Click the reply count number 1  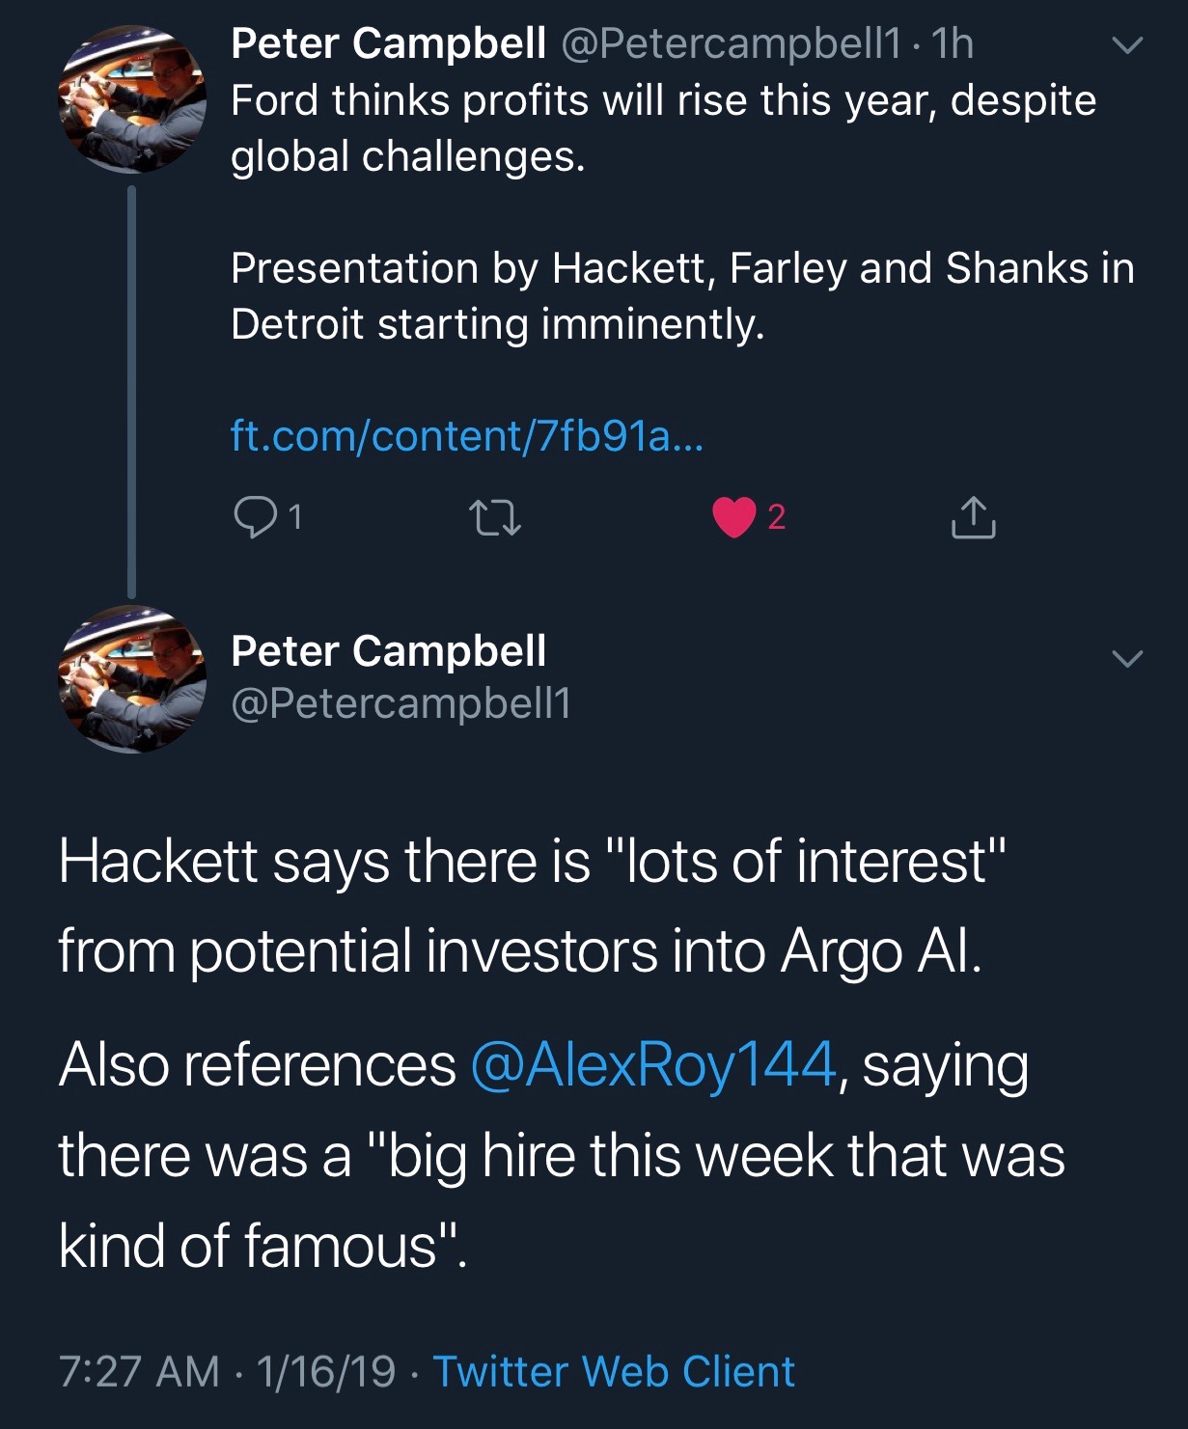pyautogui.click(x=295, y=518)
